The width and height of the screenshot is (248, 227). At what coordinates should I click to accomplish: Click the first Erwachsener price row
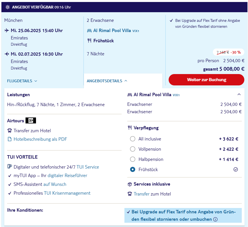click(185, 104)
